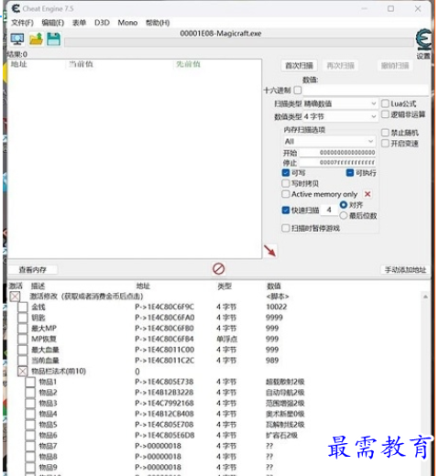Enable the Active memory only checkbox
The height and width of the screenshot is (476, 439).
(286, 194)
